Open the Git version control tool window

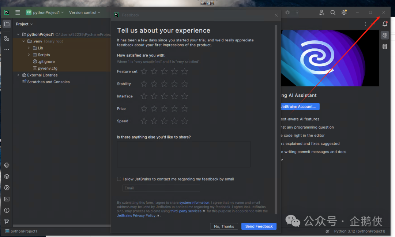(7, 221)
